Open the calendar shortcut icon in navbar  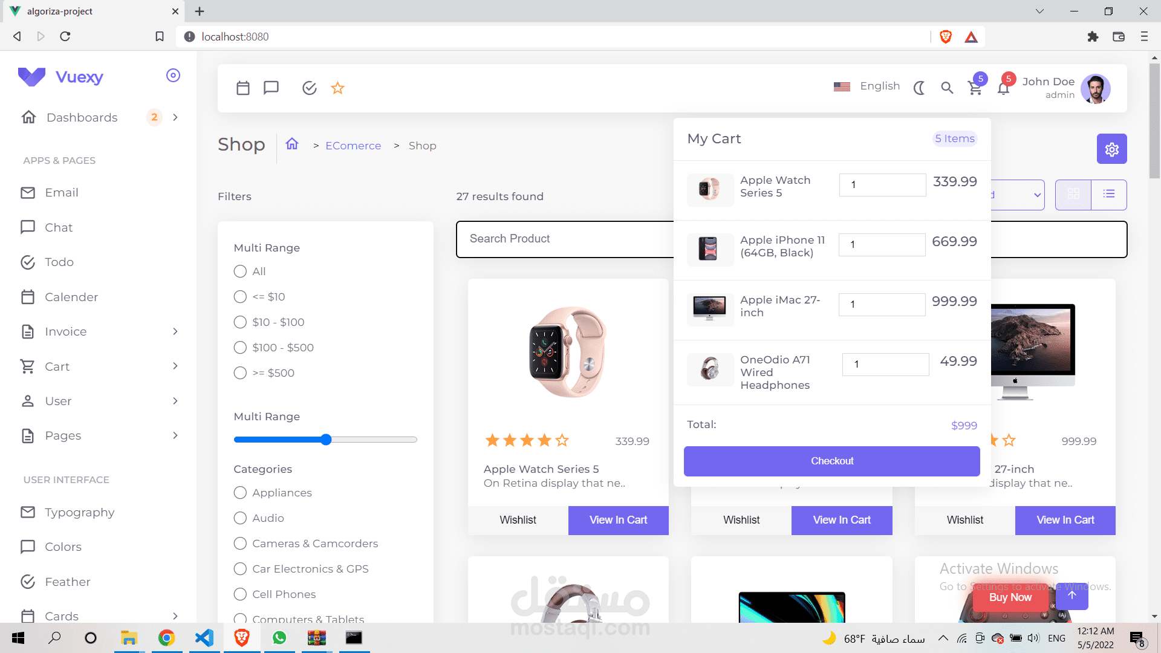243,88
